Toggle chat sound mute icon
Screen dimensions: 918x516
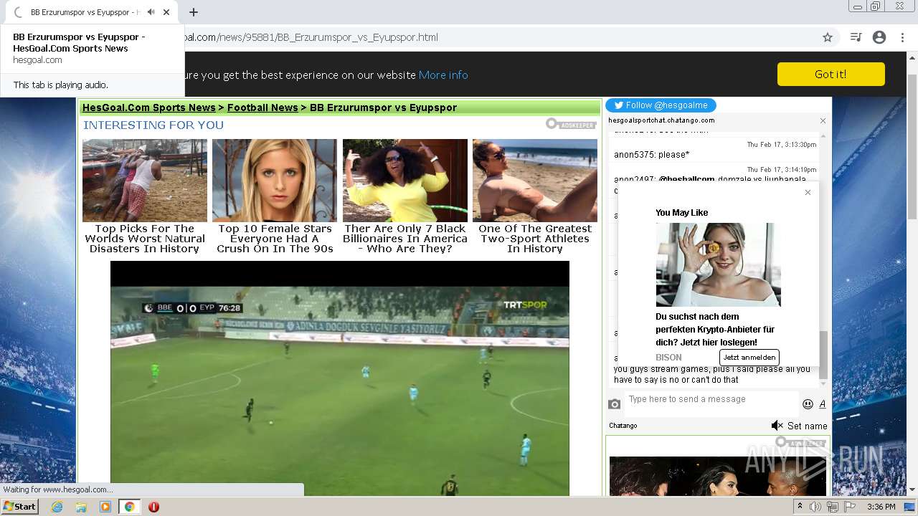coord(777,426)
